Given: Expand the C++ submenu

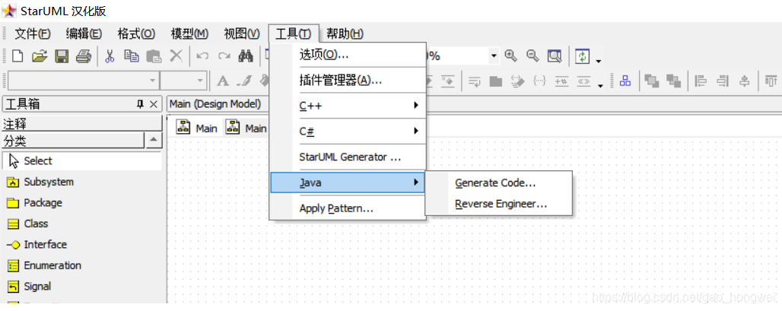Looking at the screenshot, I should [416, 105].
